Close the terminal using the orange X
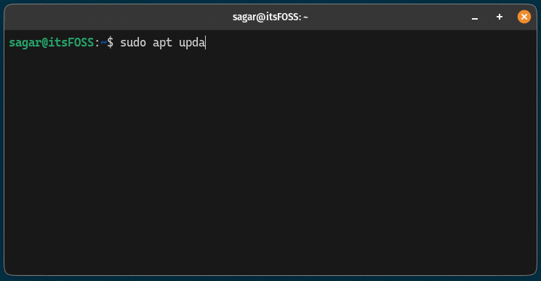 pyautogui.click(x=524, y=17)
